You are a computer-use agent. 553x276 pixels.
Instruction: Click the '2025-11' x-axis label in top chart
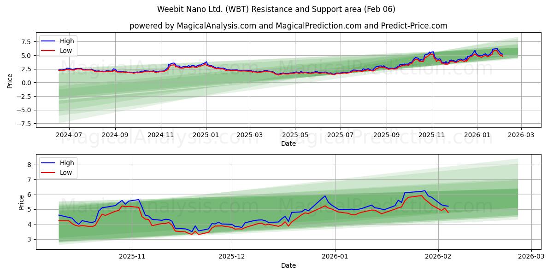pyautogui.click(x=432, y=136)
